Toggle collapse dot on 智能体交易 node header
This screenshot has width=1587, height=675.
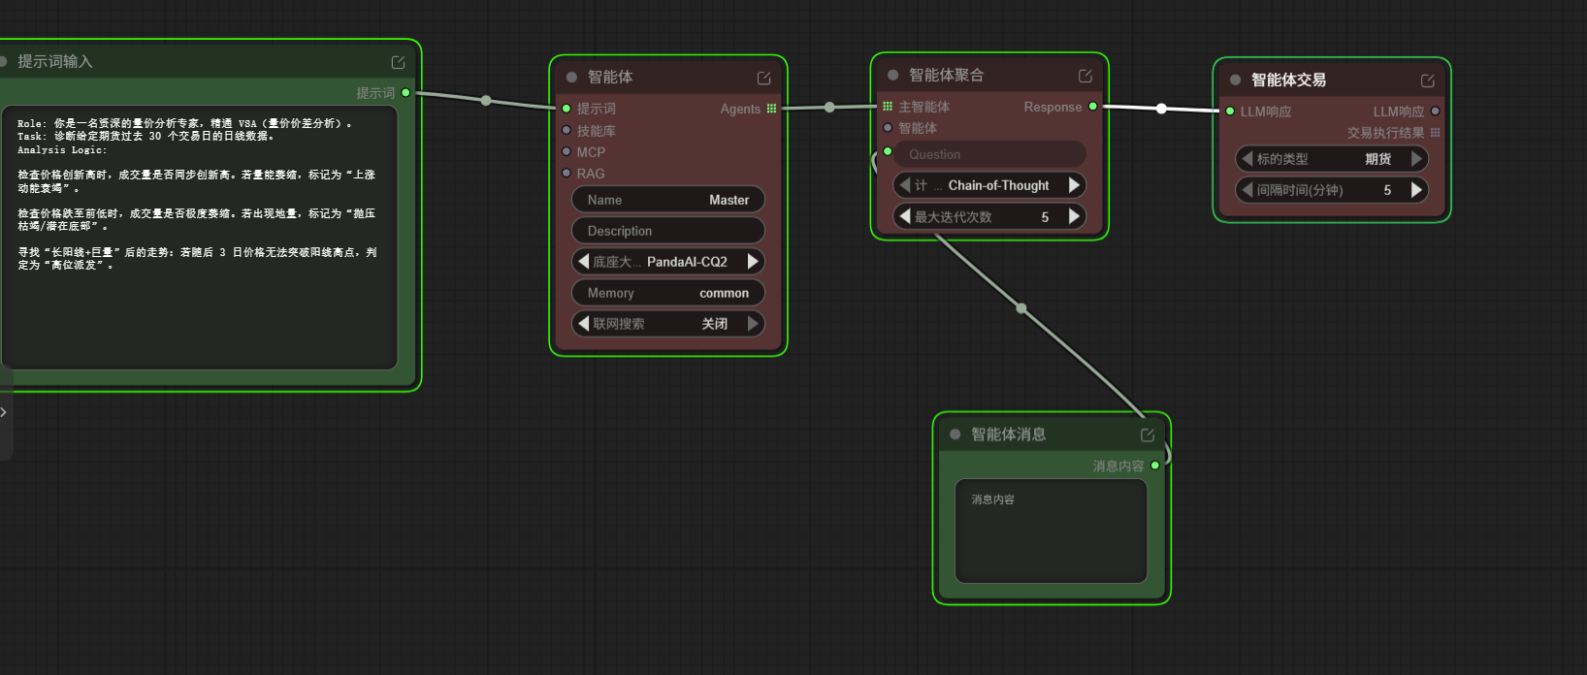(x=1235, y=80)
